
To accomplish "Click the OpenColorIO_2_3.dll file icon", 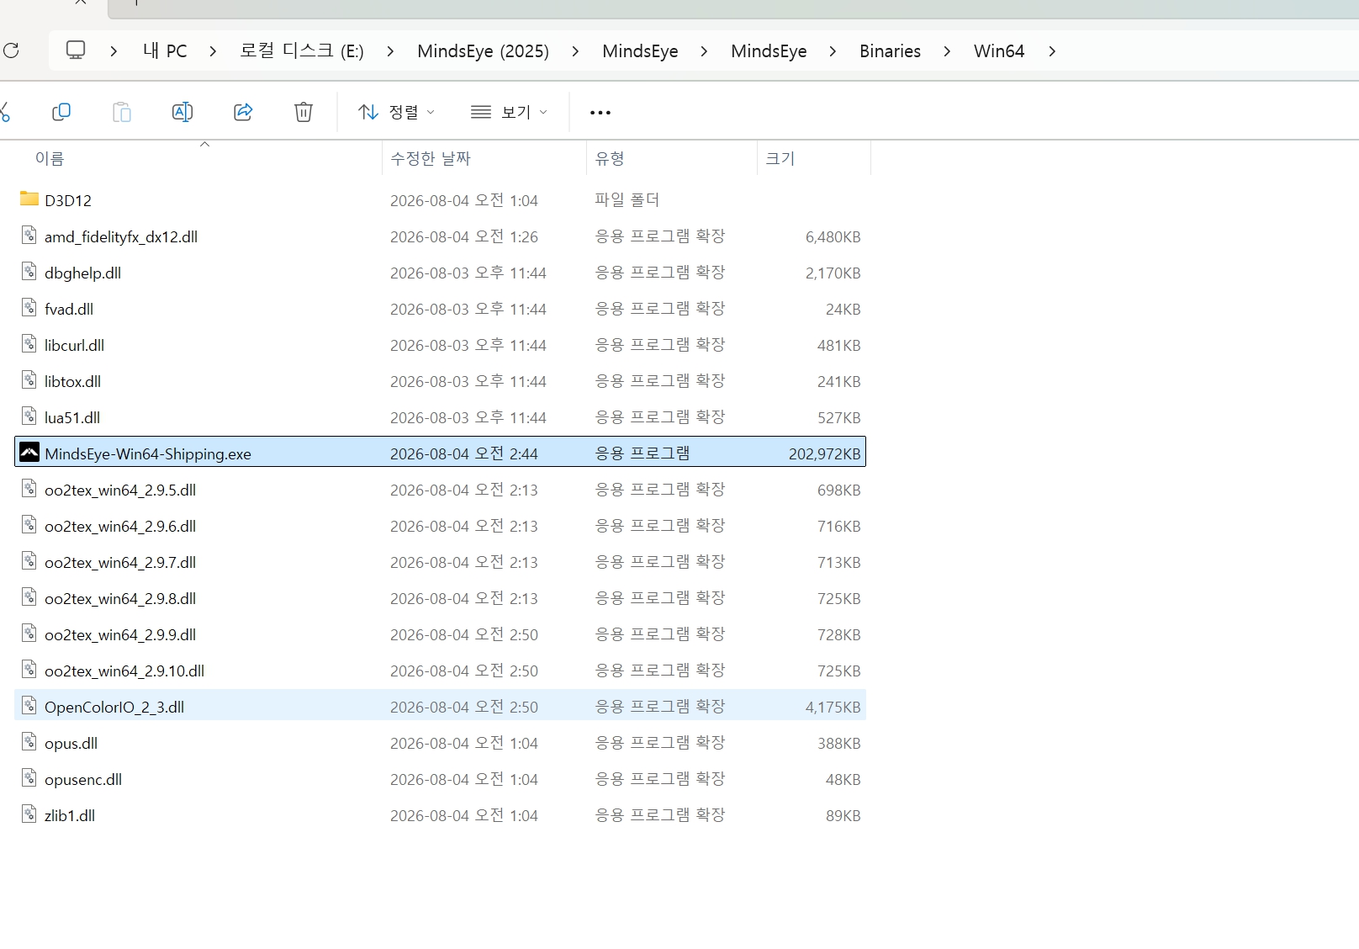I will [29, 706].
